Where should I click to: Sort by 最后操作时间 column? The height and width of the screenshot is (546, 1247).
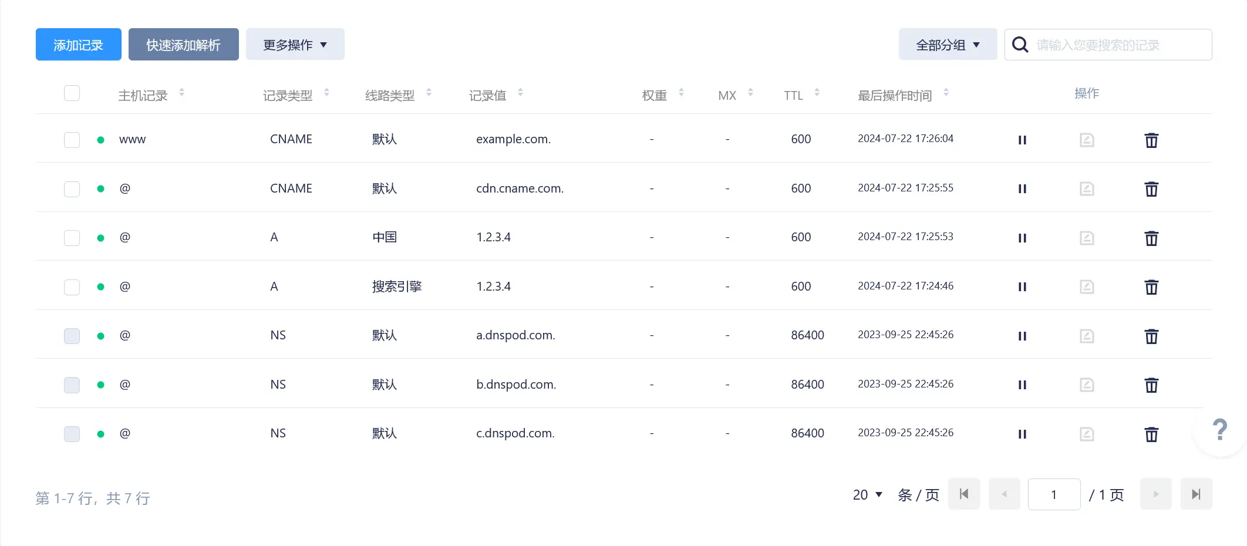pyautogui.click(x=946, y=93)
